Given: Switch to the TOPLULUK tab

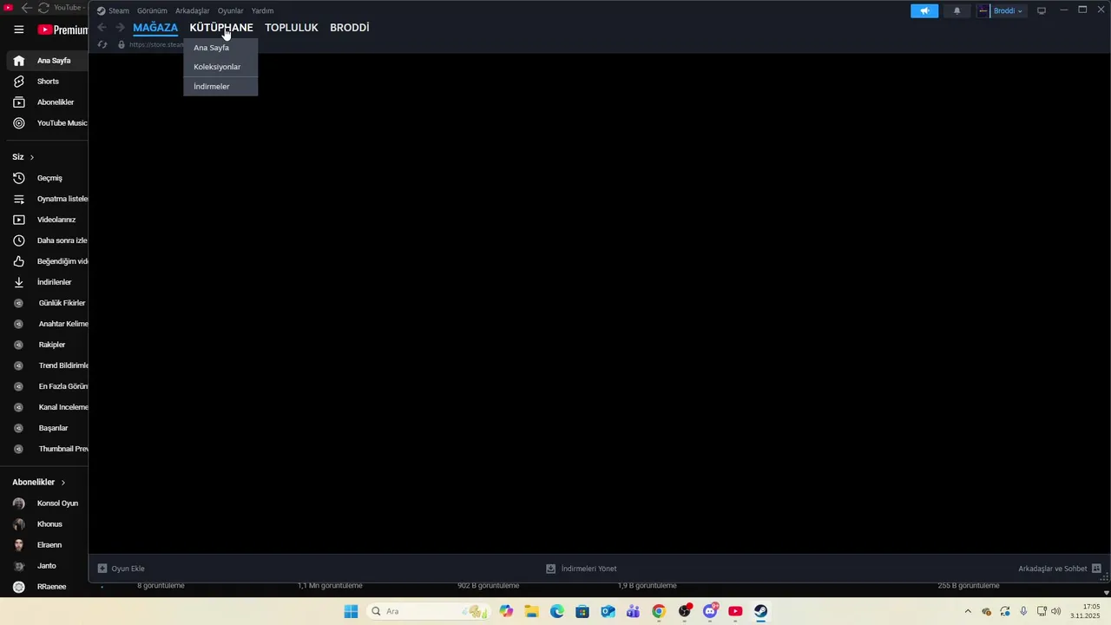Looking at the screenshot, I should 292,28.
